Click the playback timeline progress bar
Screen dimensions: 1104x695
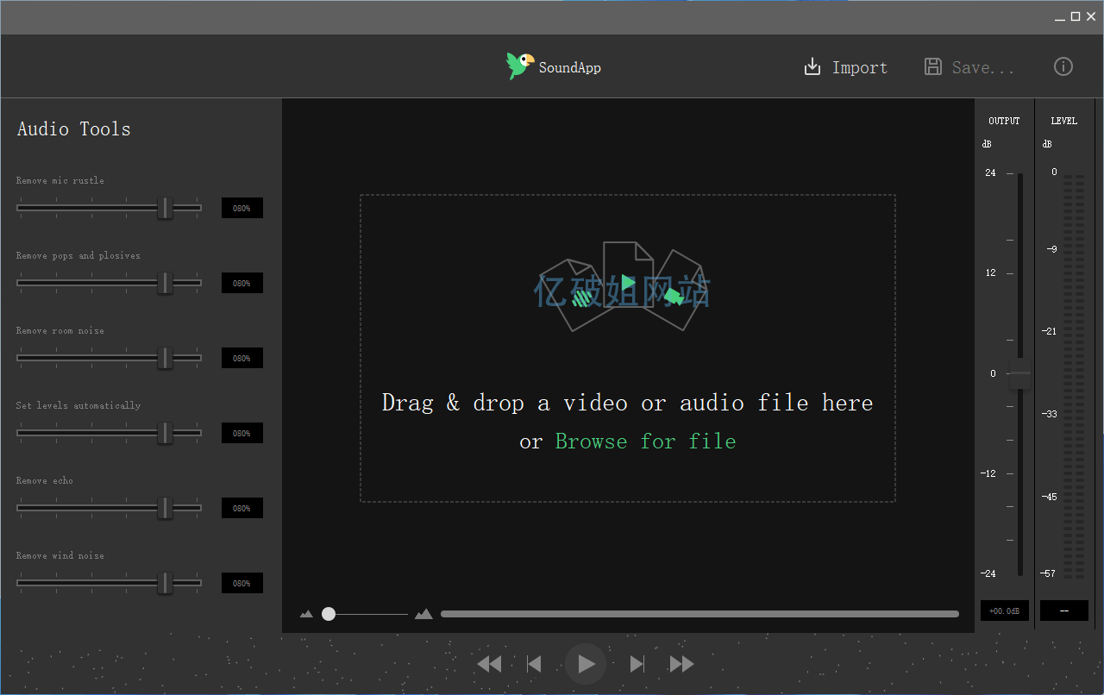click(x=699, y=614)
